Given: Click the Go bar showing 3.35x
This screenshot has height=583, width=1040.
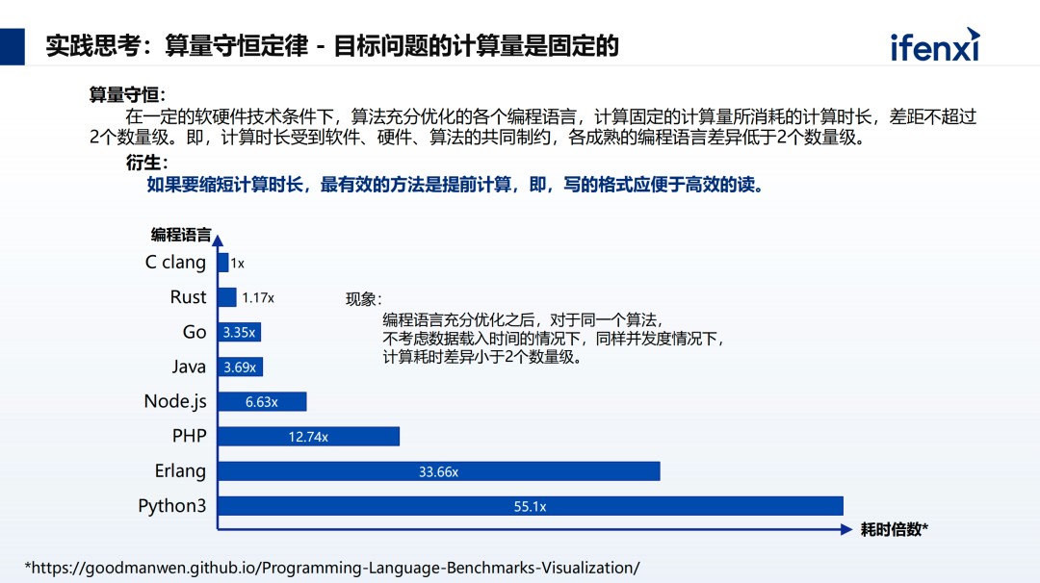Looking at the screenshot, I should [x=240, y=332].
